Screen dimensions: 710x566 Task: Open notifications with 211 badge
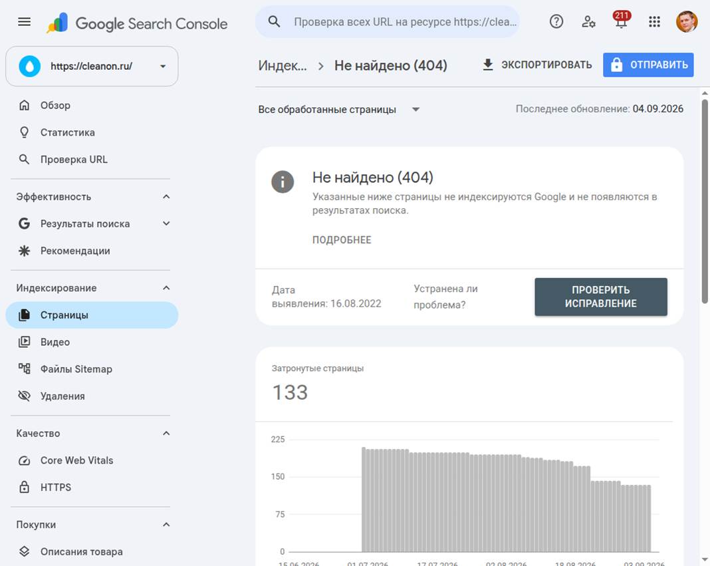click(621, 21)
